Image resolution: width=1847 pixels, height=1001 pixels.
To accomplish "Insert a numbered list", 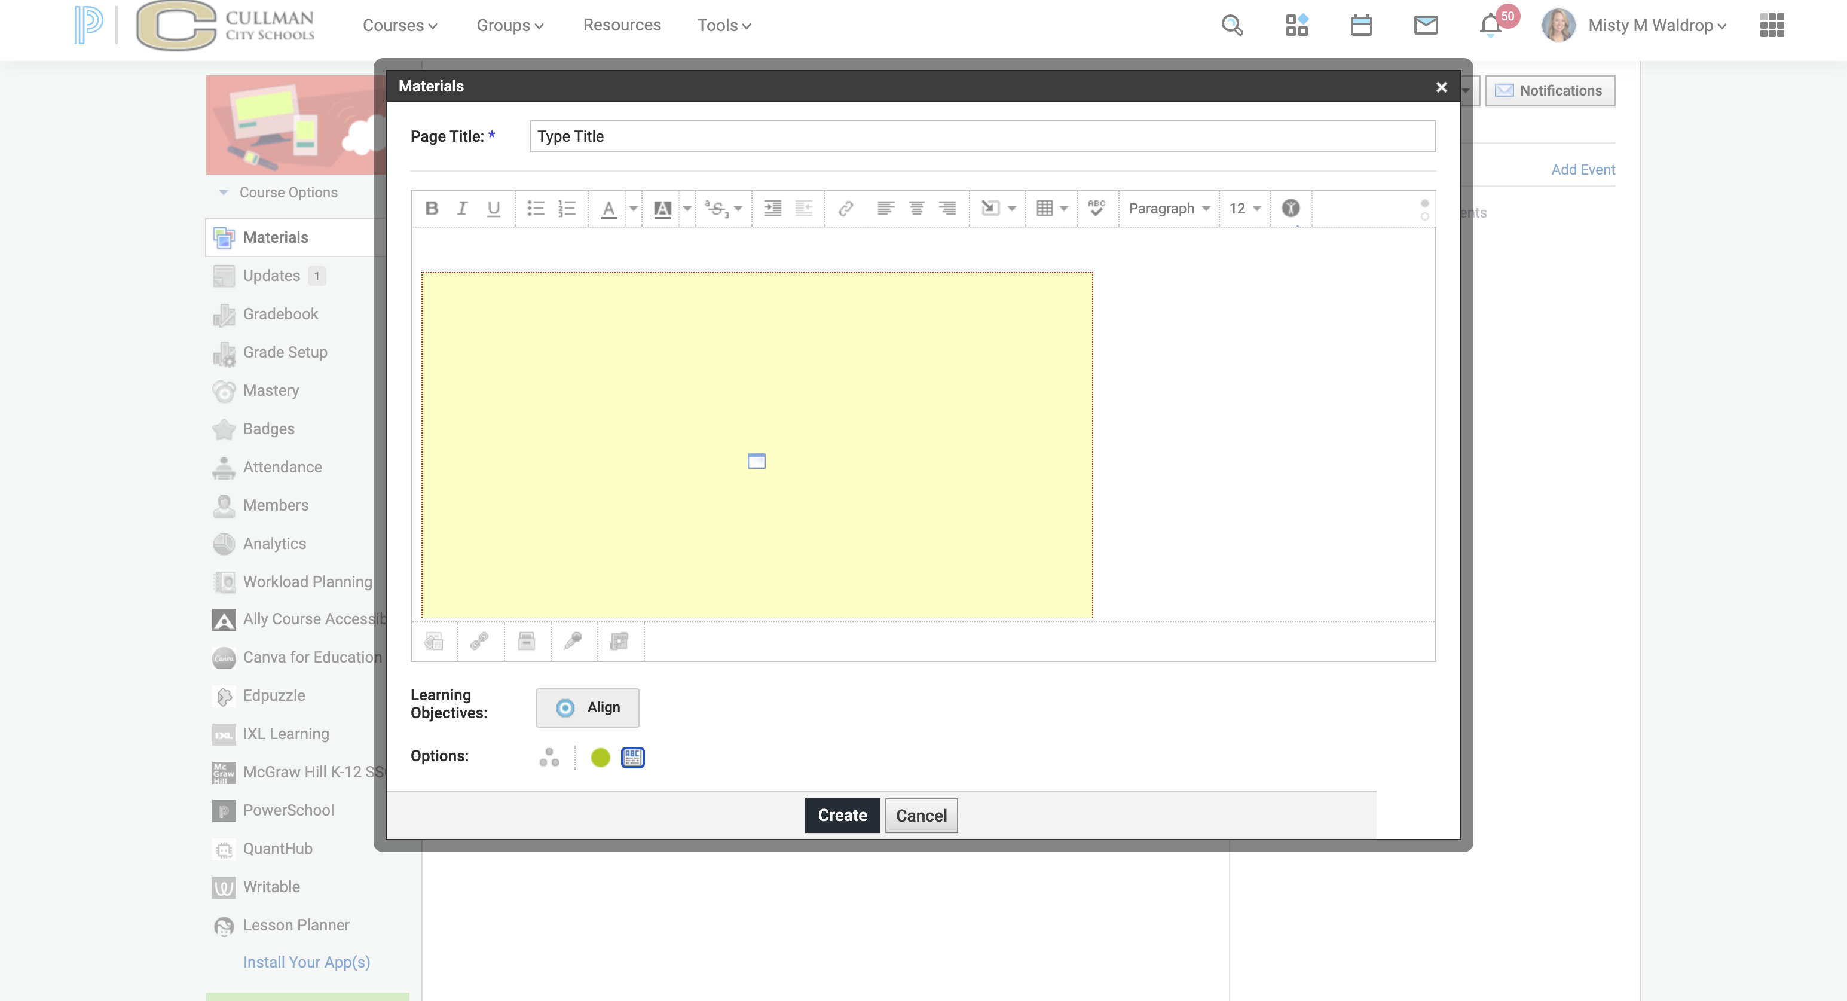I will point(567,209).
